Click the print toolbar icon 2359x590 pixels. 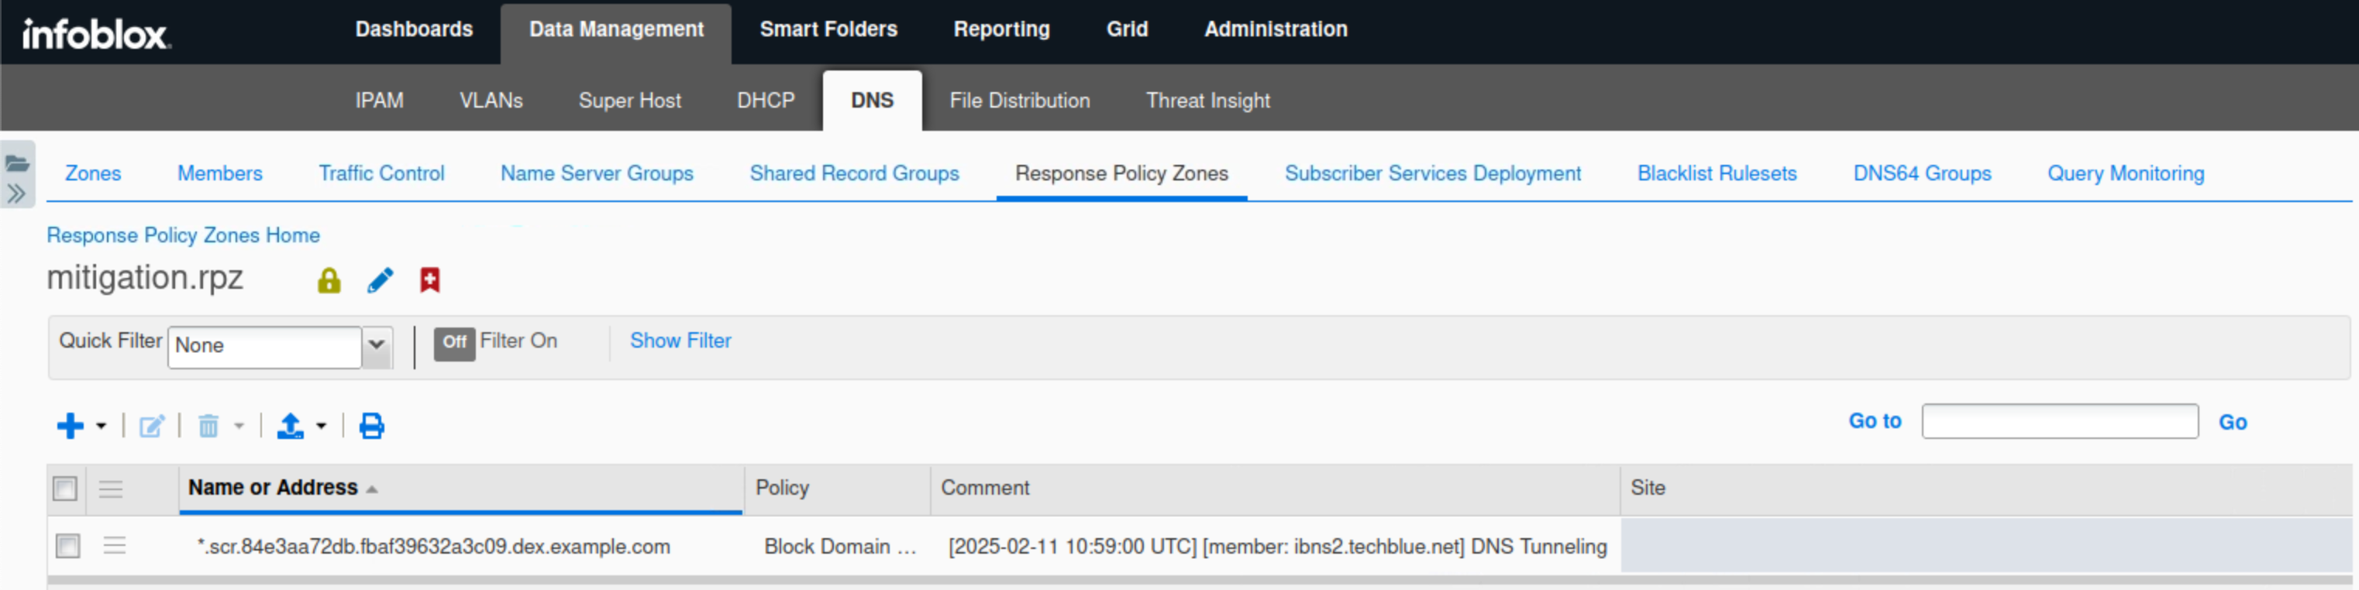[x=372, y=427]
